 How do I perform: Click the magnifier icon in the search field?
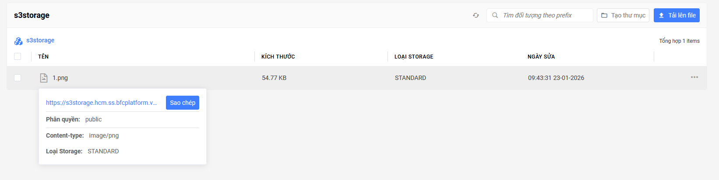(495, 15)
